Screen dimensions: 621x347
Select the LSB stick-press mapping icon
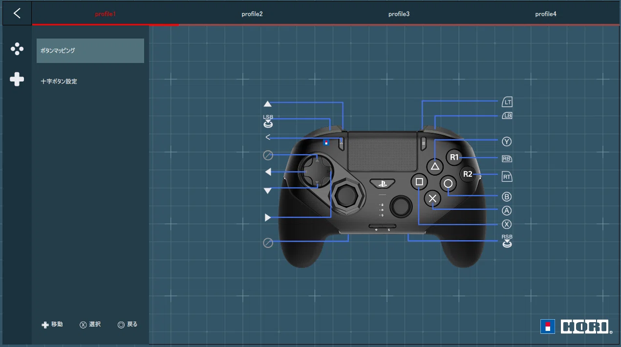pos(268,122)
